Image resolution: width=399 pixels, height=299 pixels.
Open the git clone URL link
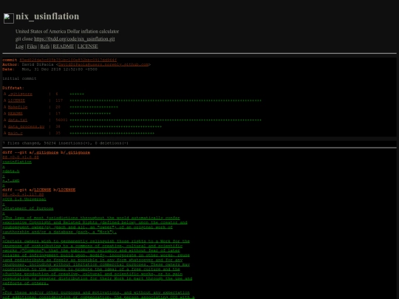pyautogui.click(x=75, y=39)
